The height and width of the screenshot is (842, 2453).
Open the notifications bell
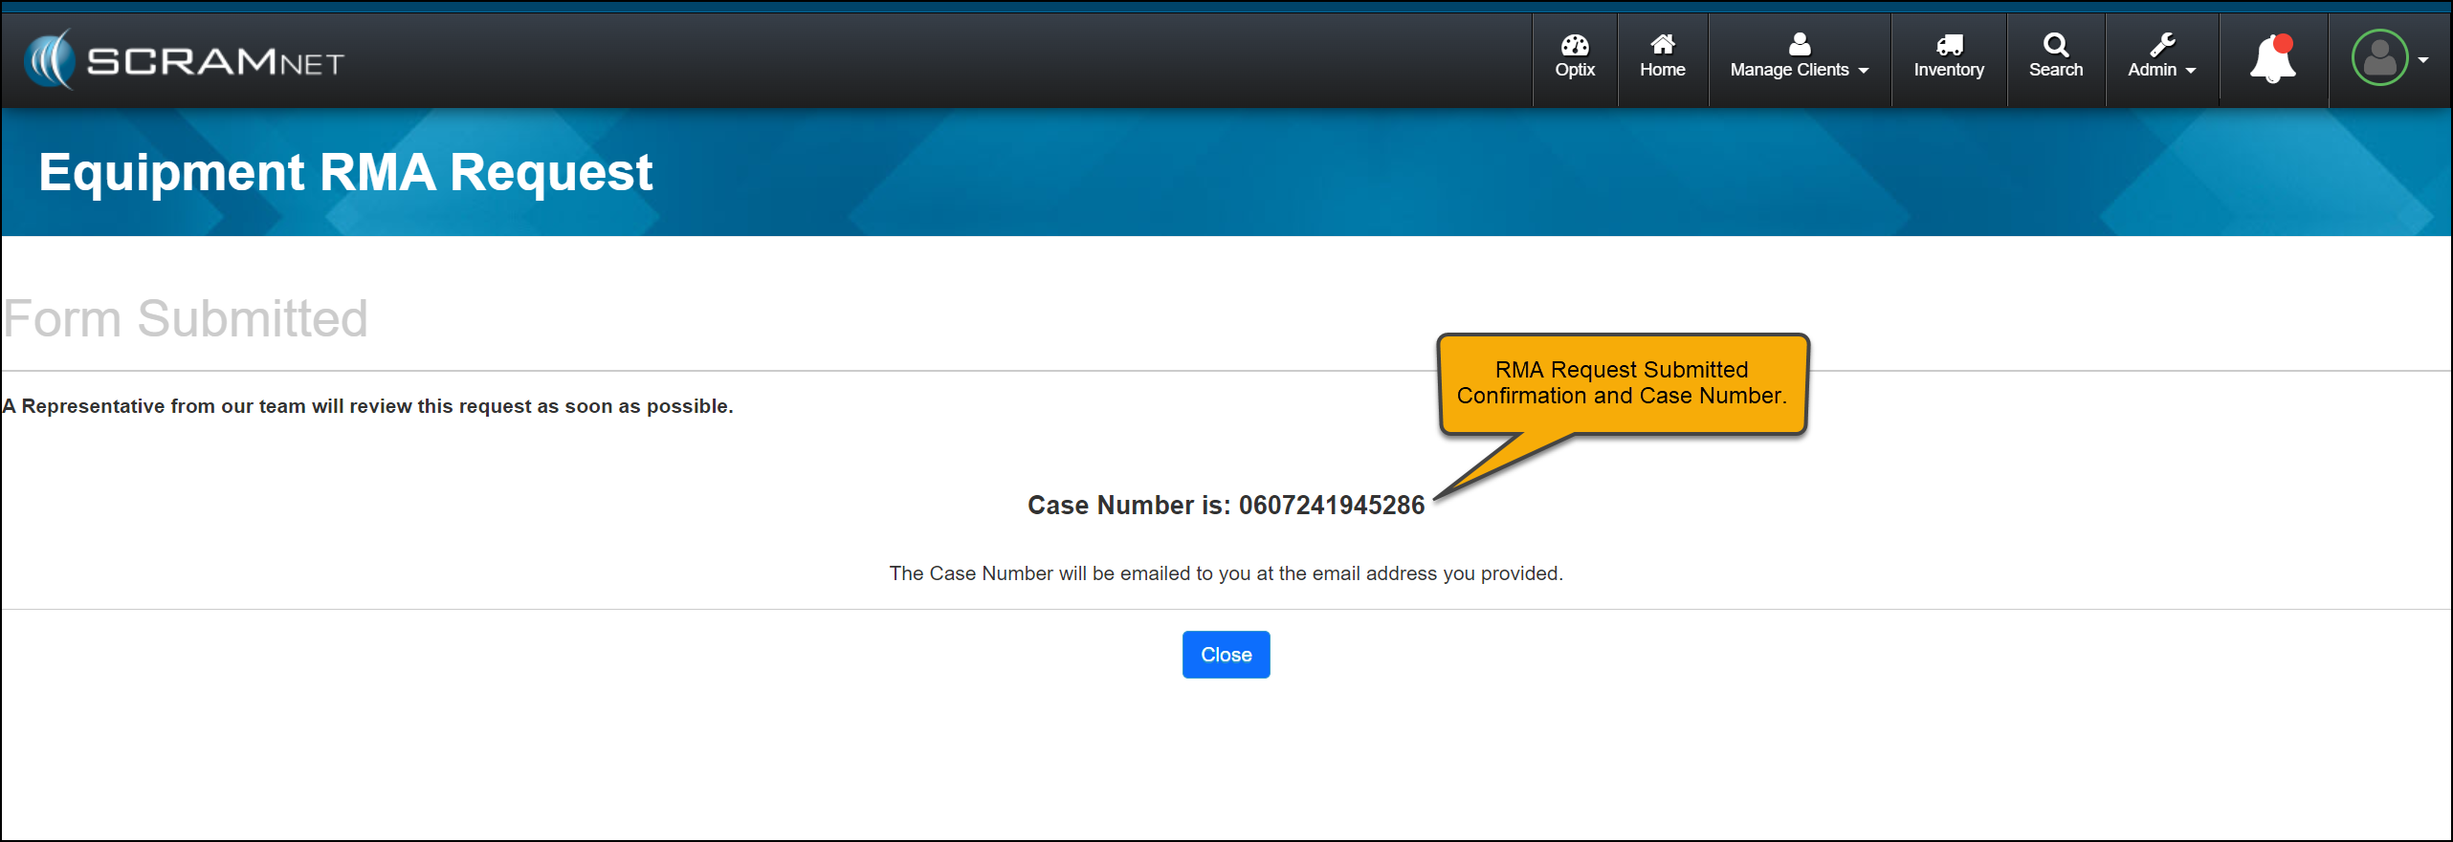(2272, 60)
